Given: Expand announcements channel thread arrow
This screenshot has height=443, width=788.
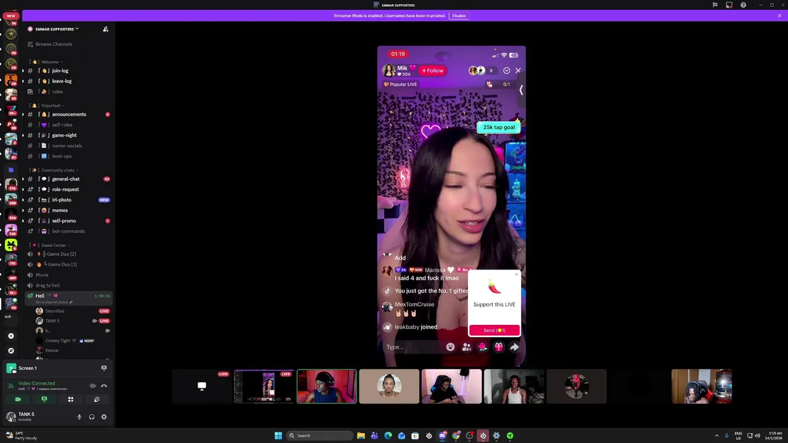Looking at the screenshot, I should [x=23, y=114].
